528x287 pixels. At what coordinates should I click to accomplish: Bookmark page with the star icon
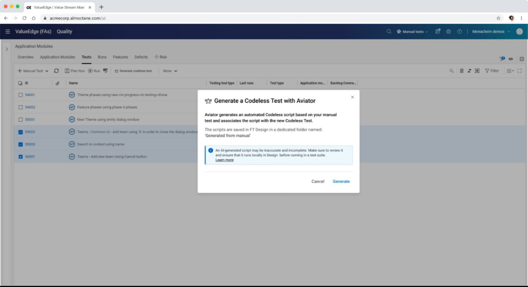point(498,18)
